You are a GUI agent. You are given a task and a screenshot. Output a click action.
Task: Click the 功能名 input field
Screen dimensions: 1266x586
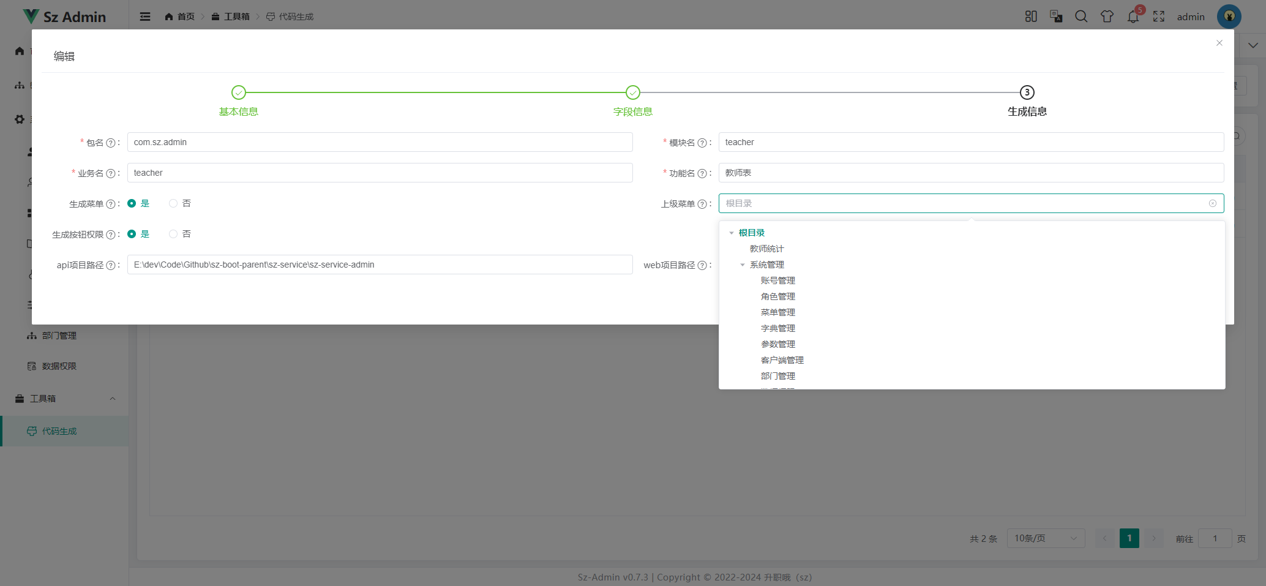[971, 173]
